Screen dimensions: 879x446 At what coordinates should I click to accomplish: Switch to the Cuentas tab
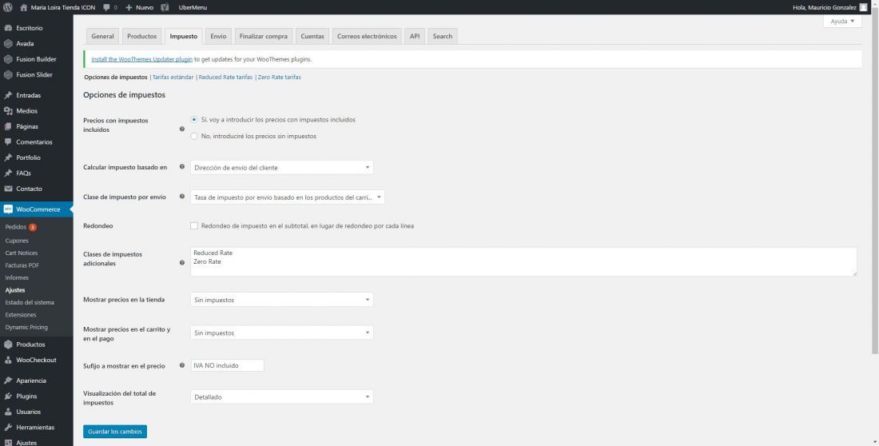tap(312, 36)
